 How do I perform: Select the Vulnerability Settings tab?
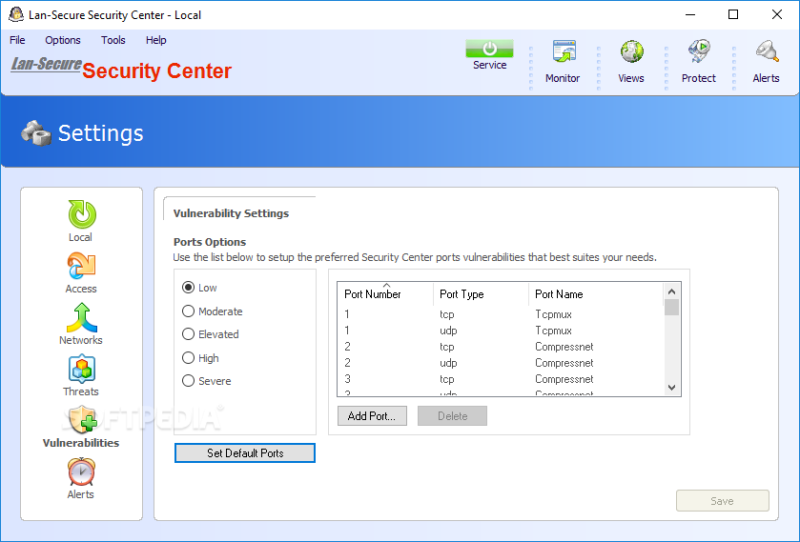[231, 213]
